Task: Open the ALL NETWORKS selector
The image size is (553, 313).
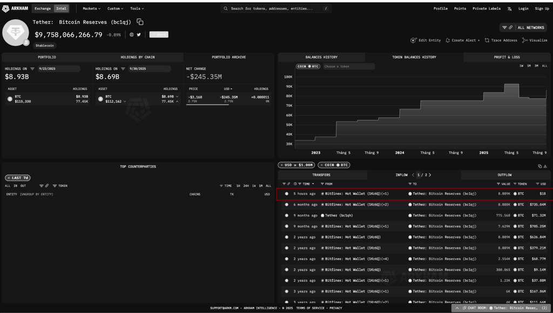Action: pyautogui.click(x=531, y=28)
